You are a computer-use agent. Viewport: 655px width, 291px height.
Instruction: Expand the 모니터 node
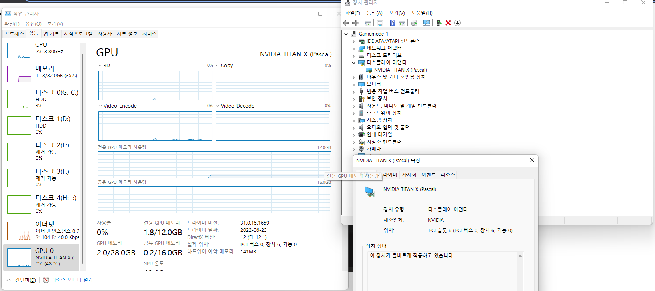pyautogui.click(x=353, y=84)
